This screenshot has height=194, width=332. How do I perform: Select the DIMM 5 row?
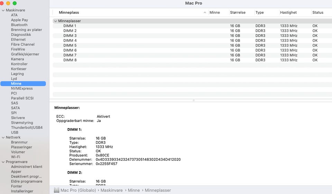[192, 45]
